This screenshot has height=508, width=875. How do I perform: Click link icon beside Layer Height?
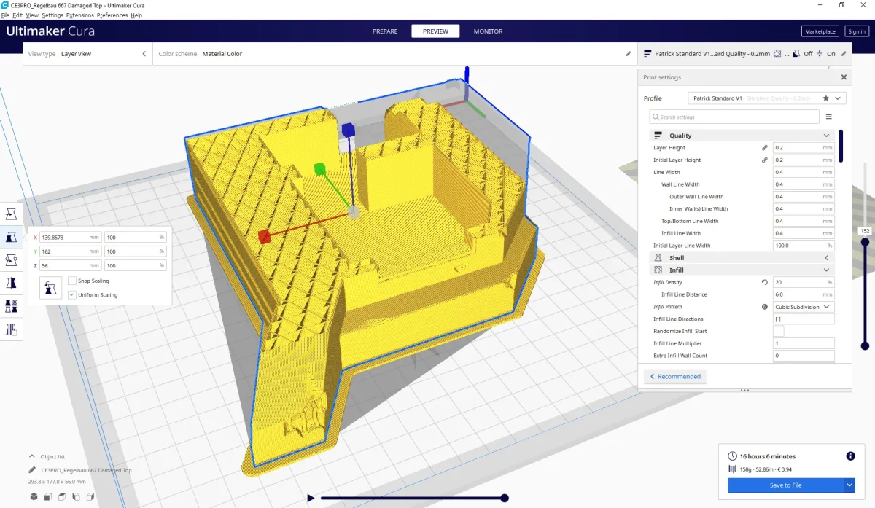click(765, 147)
